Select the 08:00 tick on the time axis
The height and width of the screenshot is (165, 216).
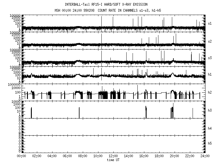82,156
